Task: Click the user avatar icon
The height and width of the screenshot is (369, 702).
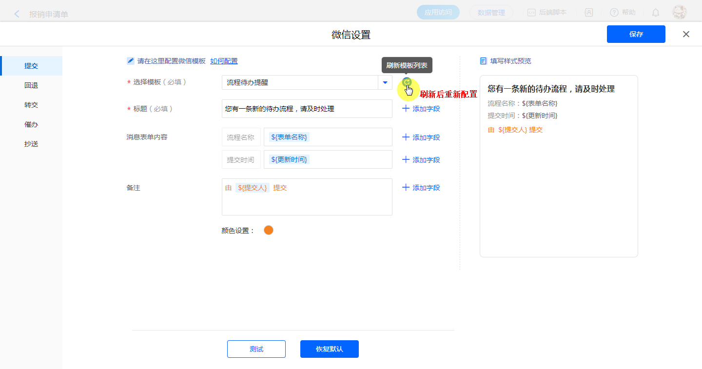Action: click(679, 13)
